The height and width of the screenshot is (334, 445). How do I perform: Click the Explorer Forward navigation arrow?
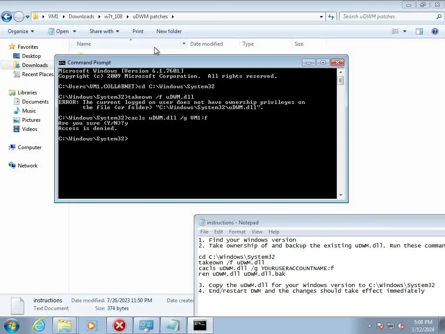(x=18, y=17)
